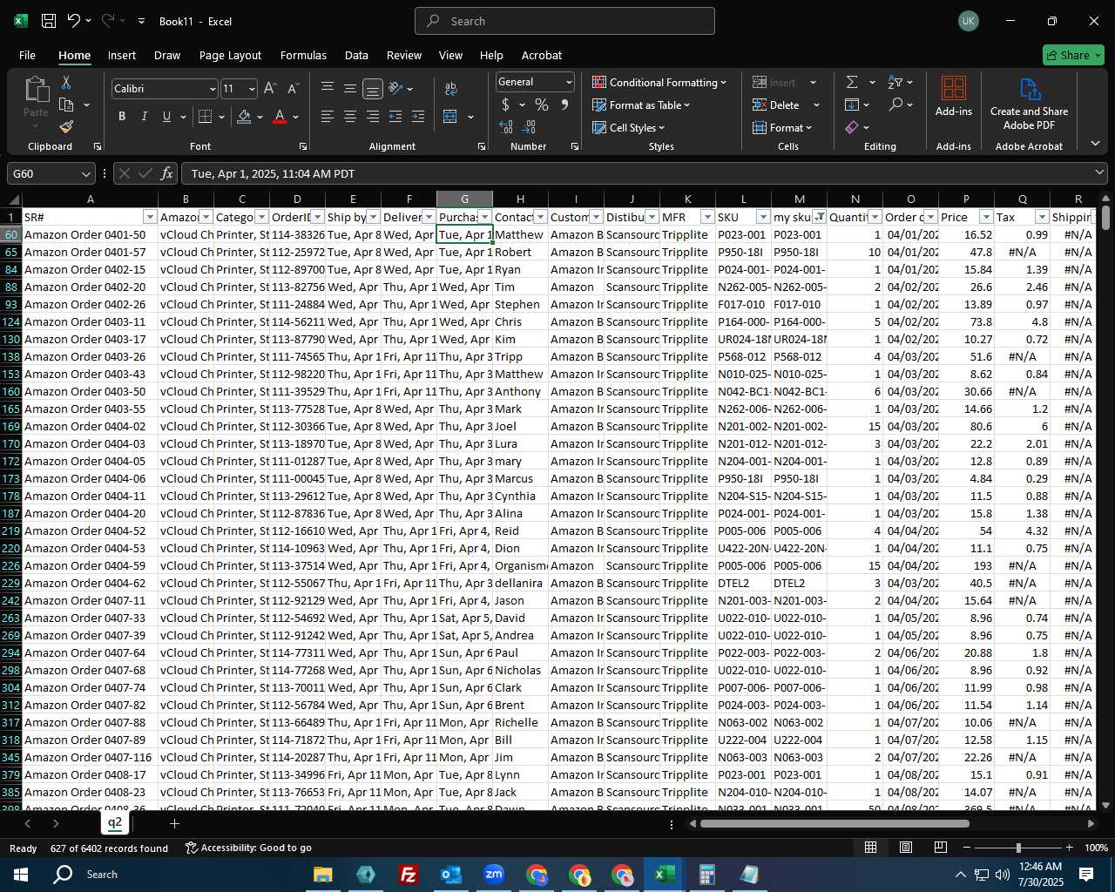1115x892 pixels.
Task: Open the File menu
Action: [x=27, y=55]
